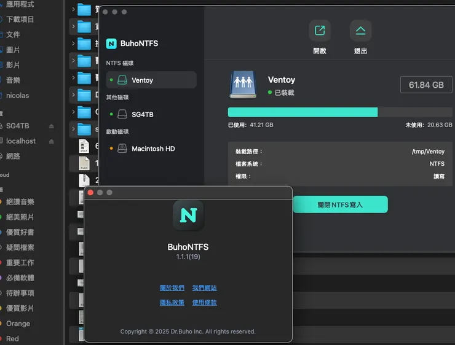Select Orange tag in Finder sidebar
Screen dimensions: 455x345
pos(18,324)
